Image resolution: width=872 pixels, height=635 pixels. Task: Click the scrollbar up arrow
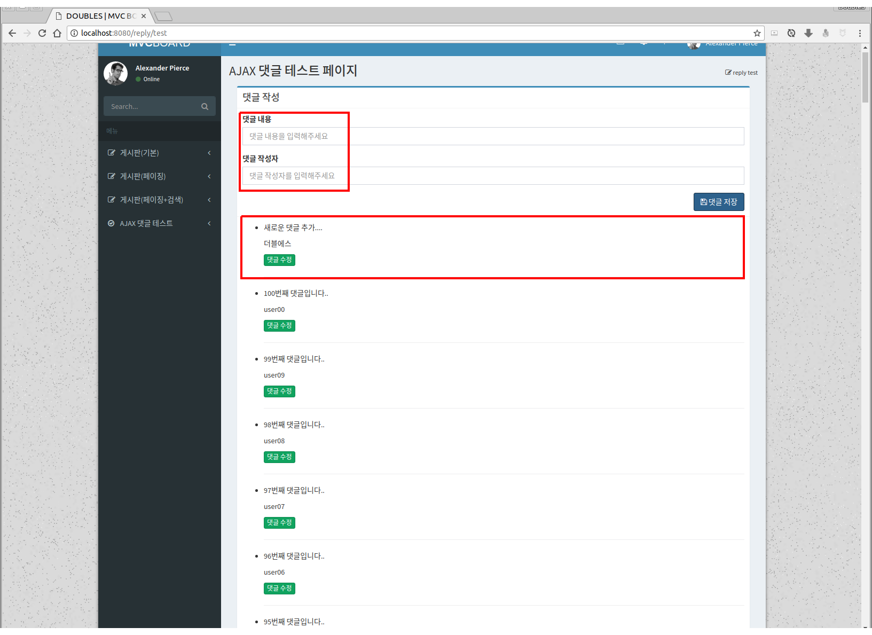pyautogui.click(x=865, y=48)
